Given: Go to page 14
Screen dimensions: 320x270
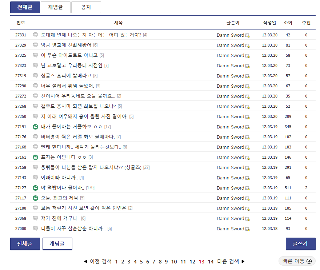Looking at the screenshot, I should [x=211, y=262].
